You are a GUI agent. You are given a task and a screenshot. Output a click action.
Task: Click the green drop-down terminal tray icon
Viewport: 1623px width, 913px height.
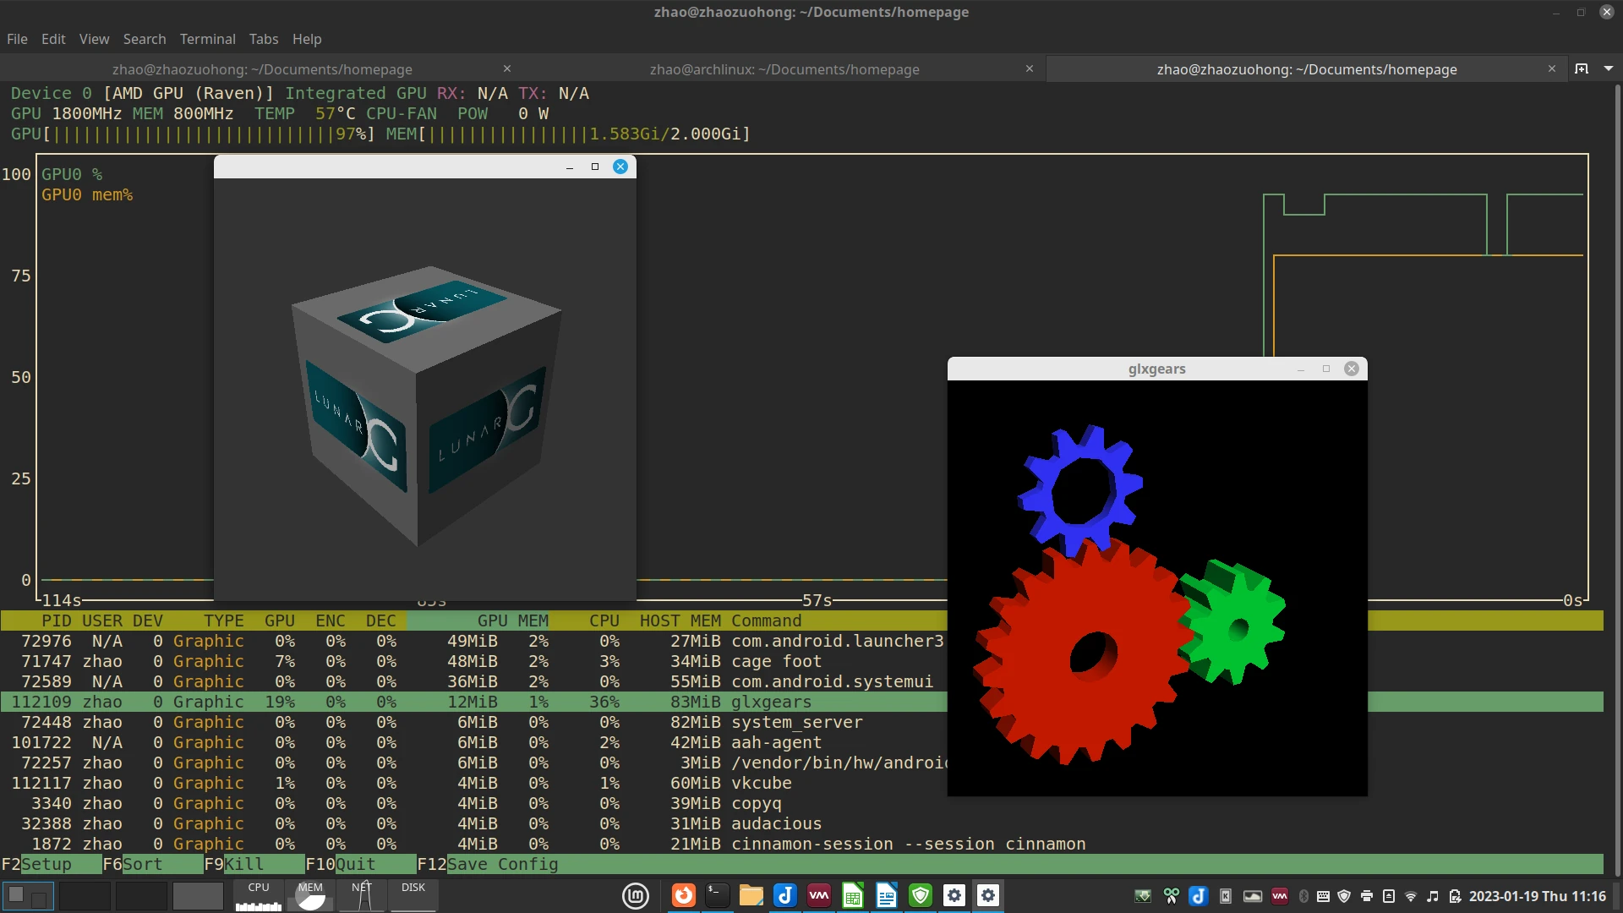(1143, 896)
